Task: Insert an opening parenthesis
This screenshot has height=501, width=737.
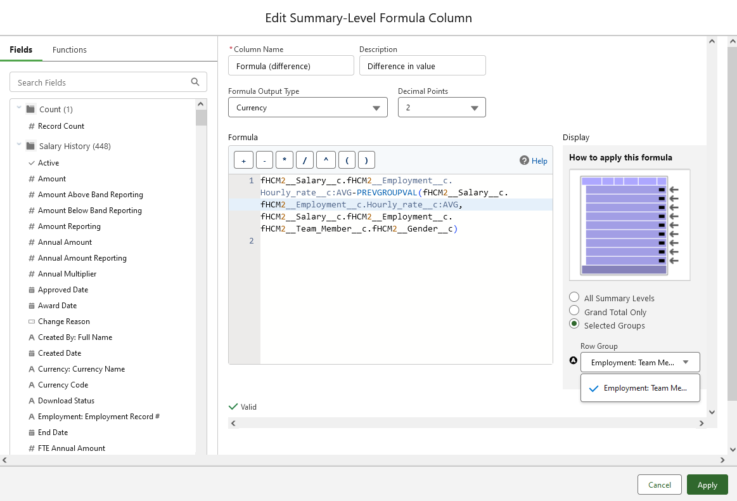Action: 347,160
